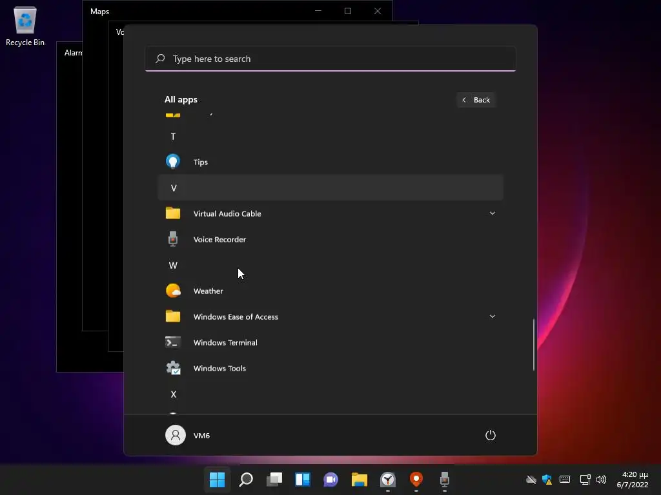
Task: Open the Chat app on the taskbar
Action: point(331,480)
